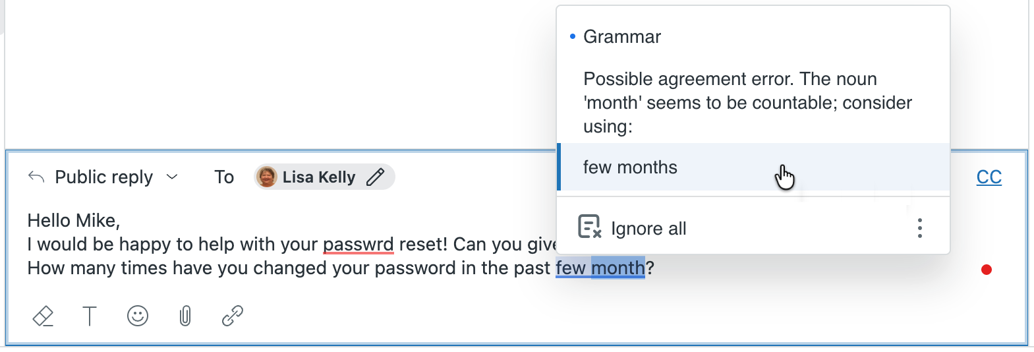Expand the Public reply dropdown chevron

click(172, 177)
